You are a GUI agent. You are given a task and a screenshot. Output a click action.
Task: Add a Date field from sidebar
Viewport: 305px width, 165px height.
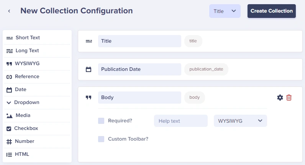(37, 90)
